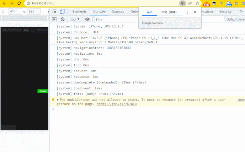Share this page using share icon
Screen dimensions: 245x152
[x=190, y=3]
